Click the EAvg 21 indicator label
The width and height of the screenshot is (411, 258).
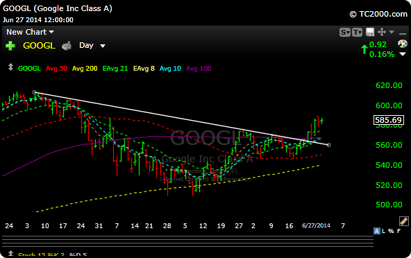coord(115,69)
